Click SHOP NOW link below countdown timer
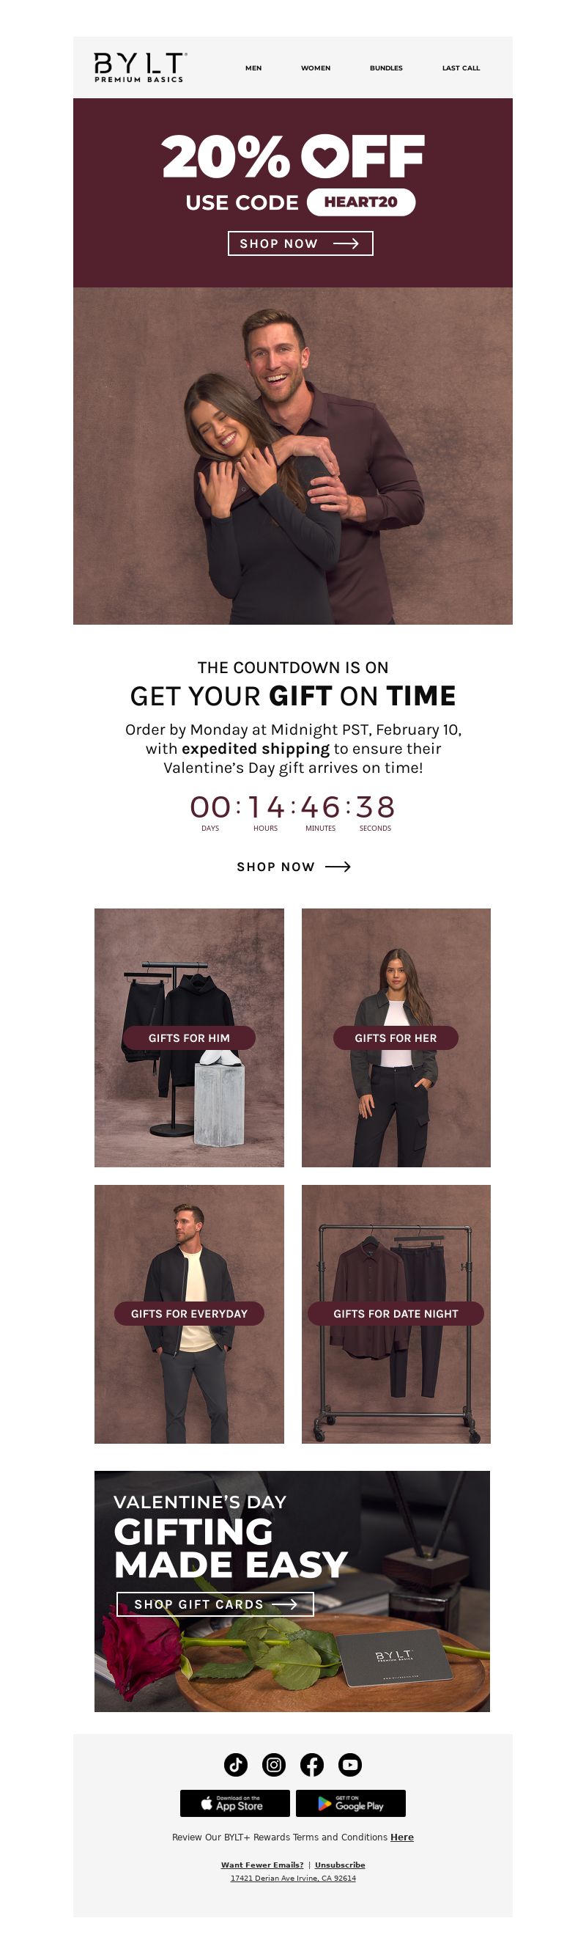This screenshot has width=586, height=1946. (x=293, y=867)
